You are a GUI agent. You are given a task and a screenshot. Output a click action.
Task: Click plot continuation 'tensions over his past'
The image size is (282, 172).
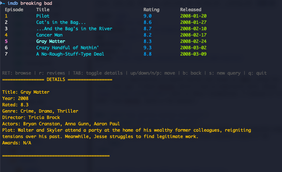pyautogui.click(x=100, y=137)
